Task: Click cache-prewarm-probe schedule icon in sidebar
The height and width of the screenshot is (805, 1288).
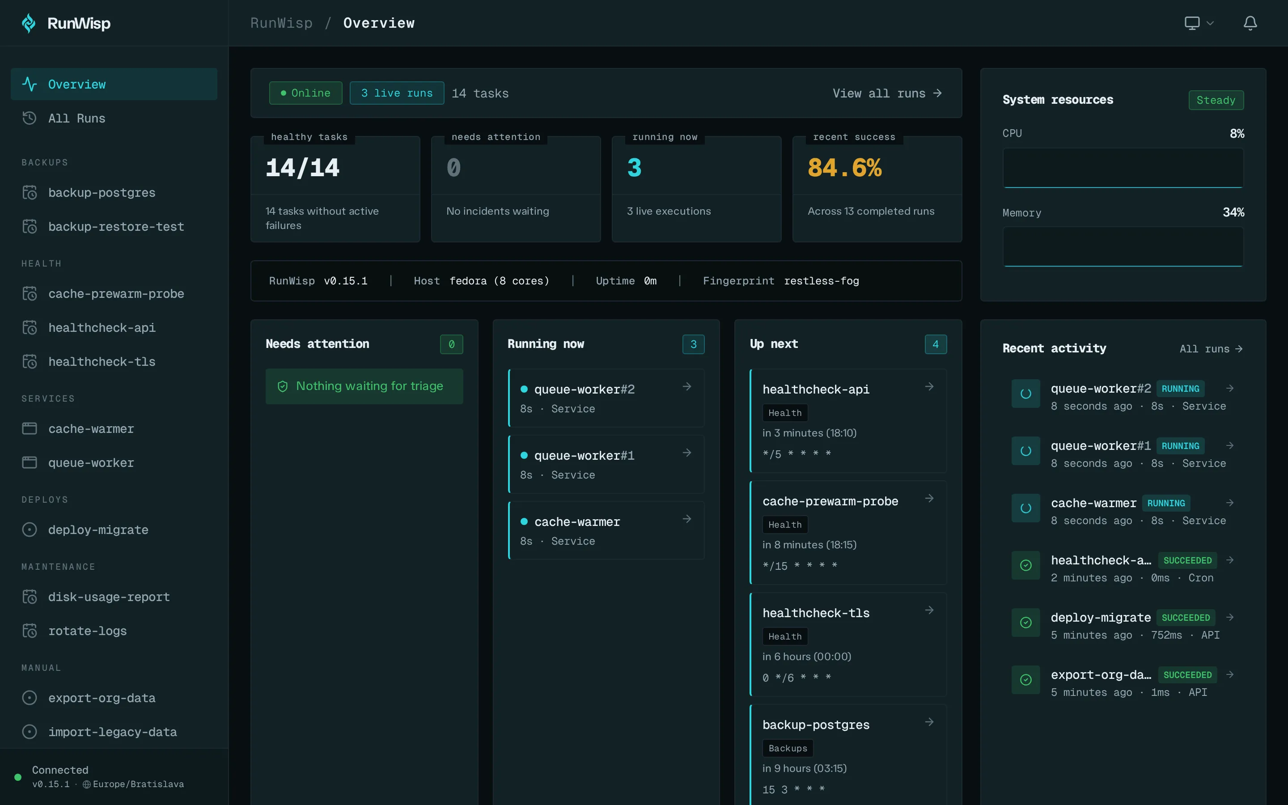Action: point(30,294)
